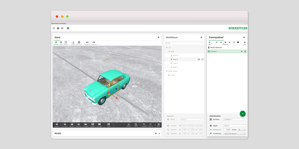Click the save (floppy disk) icon
Viewport: 299px width, 149px height.
coord(58,28)
